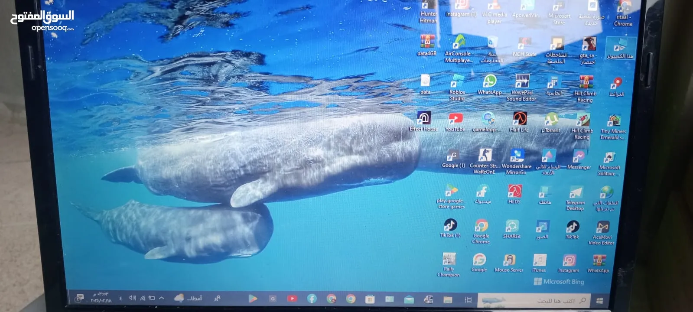Open the Mouse Server shortcut

[x=509, y=263]
